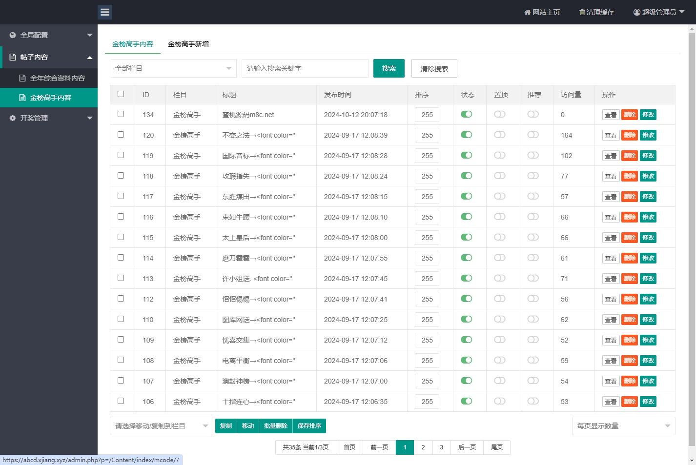
Task: Open the 全部栏目 category dropdown
Action: point(173,68)
